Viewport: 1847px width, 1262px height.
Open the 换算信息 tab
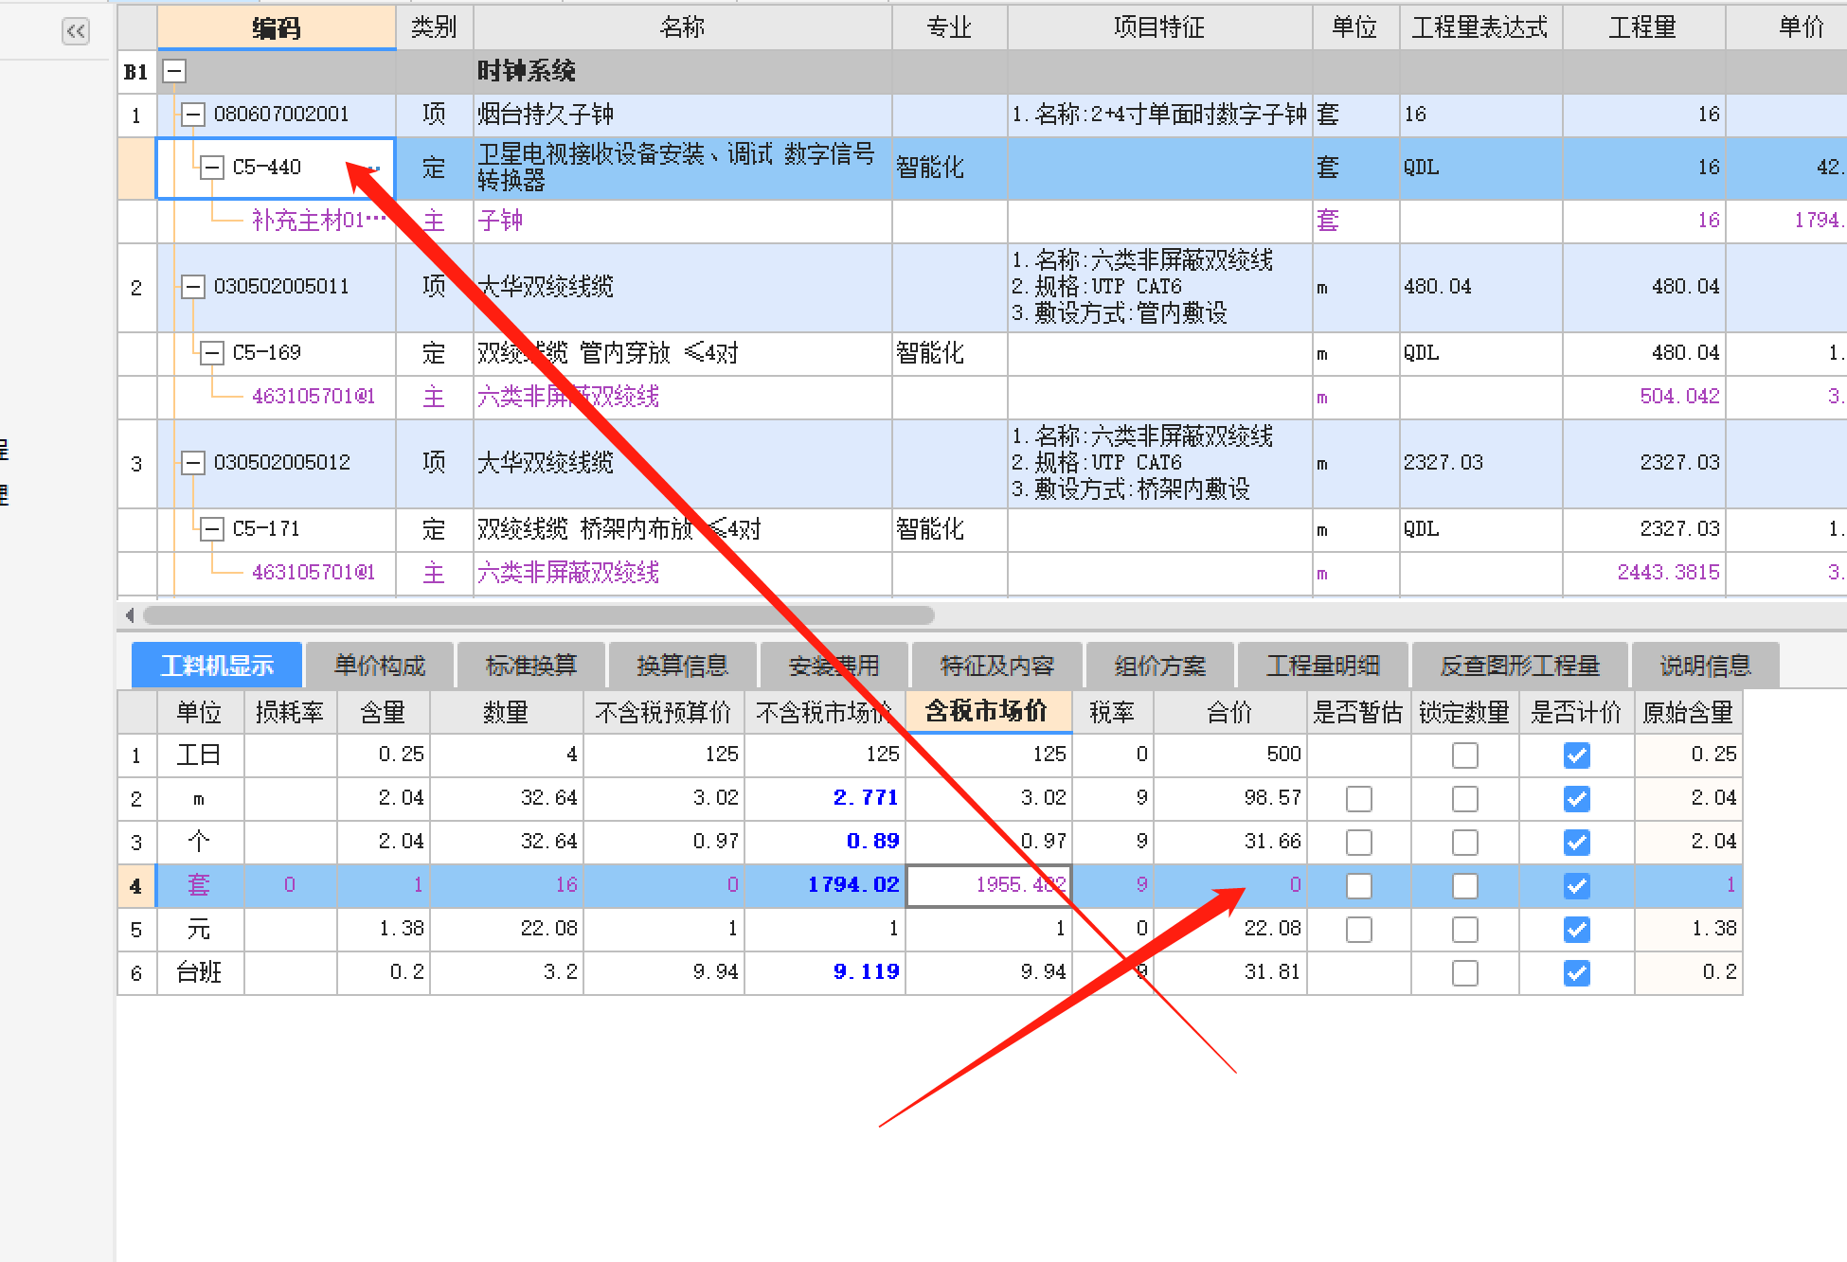click(683, 666)
